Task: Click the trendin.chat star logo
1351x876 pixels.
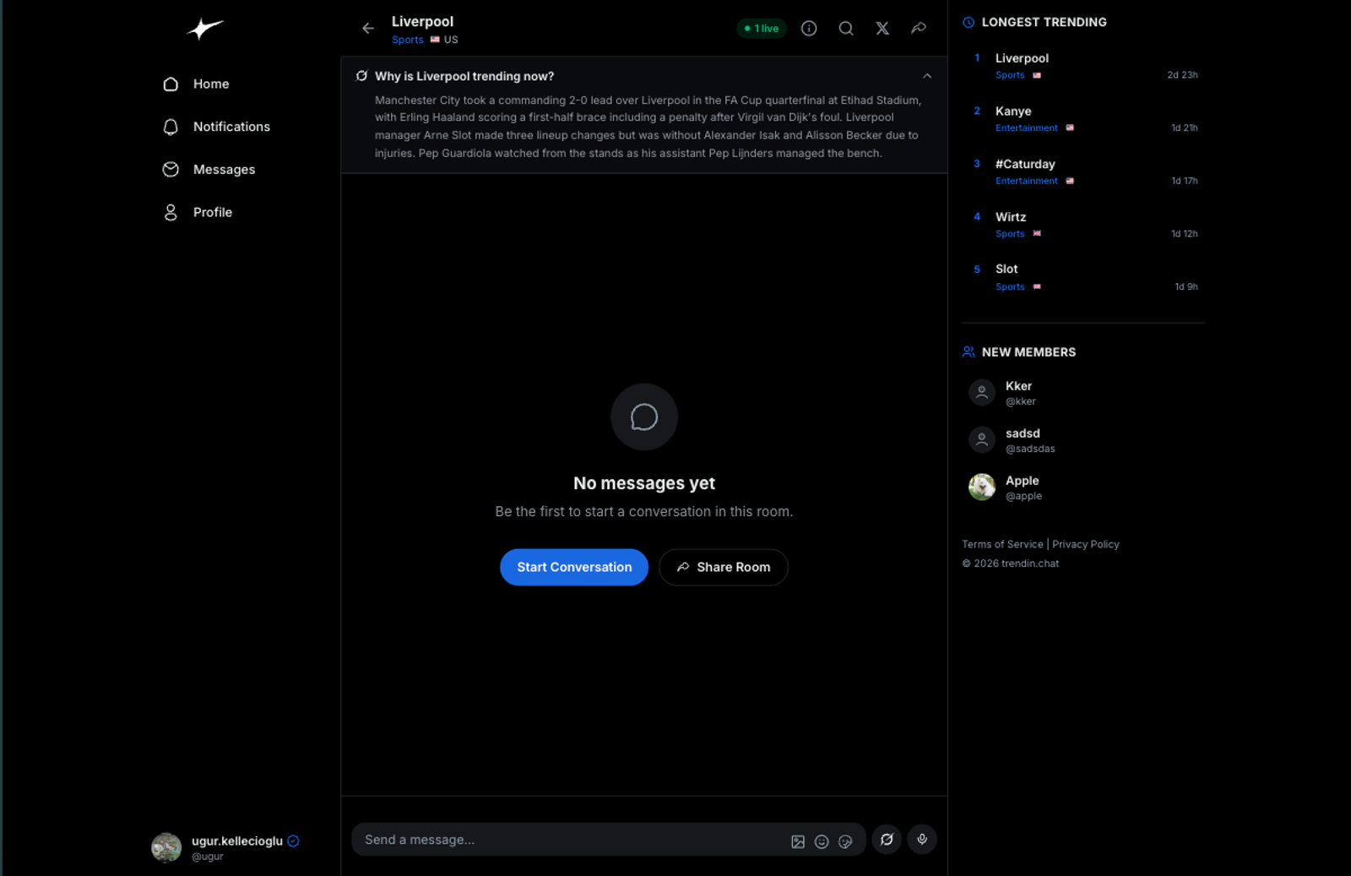Action: click(x=205, y=29)
